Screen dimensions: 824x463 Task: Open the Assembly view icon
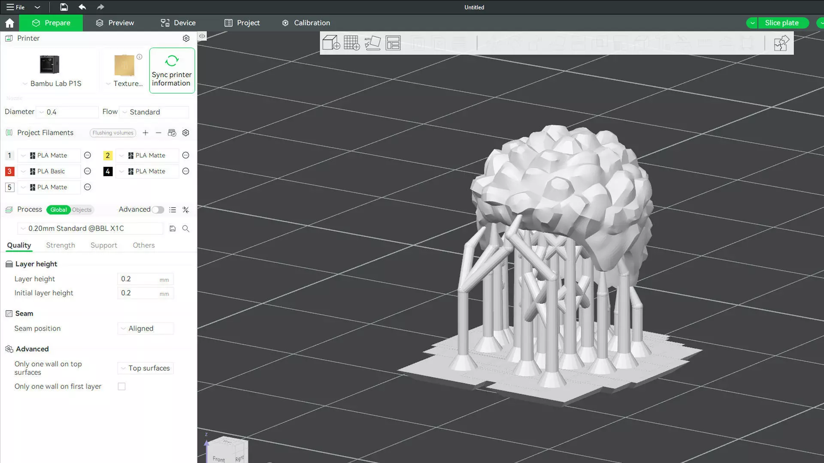click(781, 43)
